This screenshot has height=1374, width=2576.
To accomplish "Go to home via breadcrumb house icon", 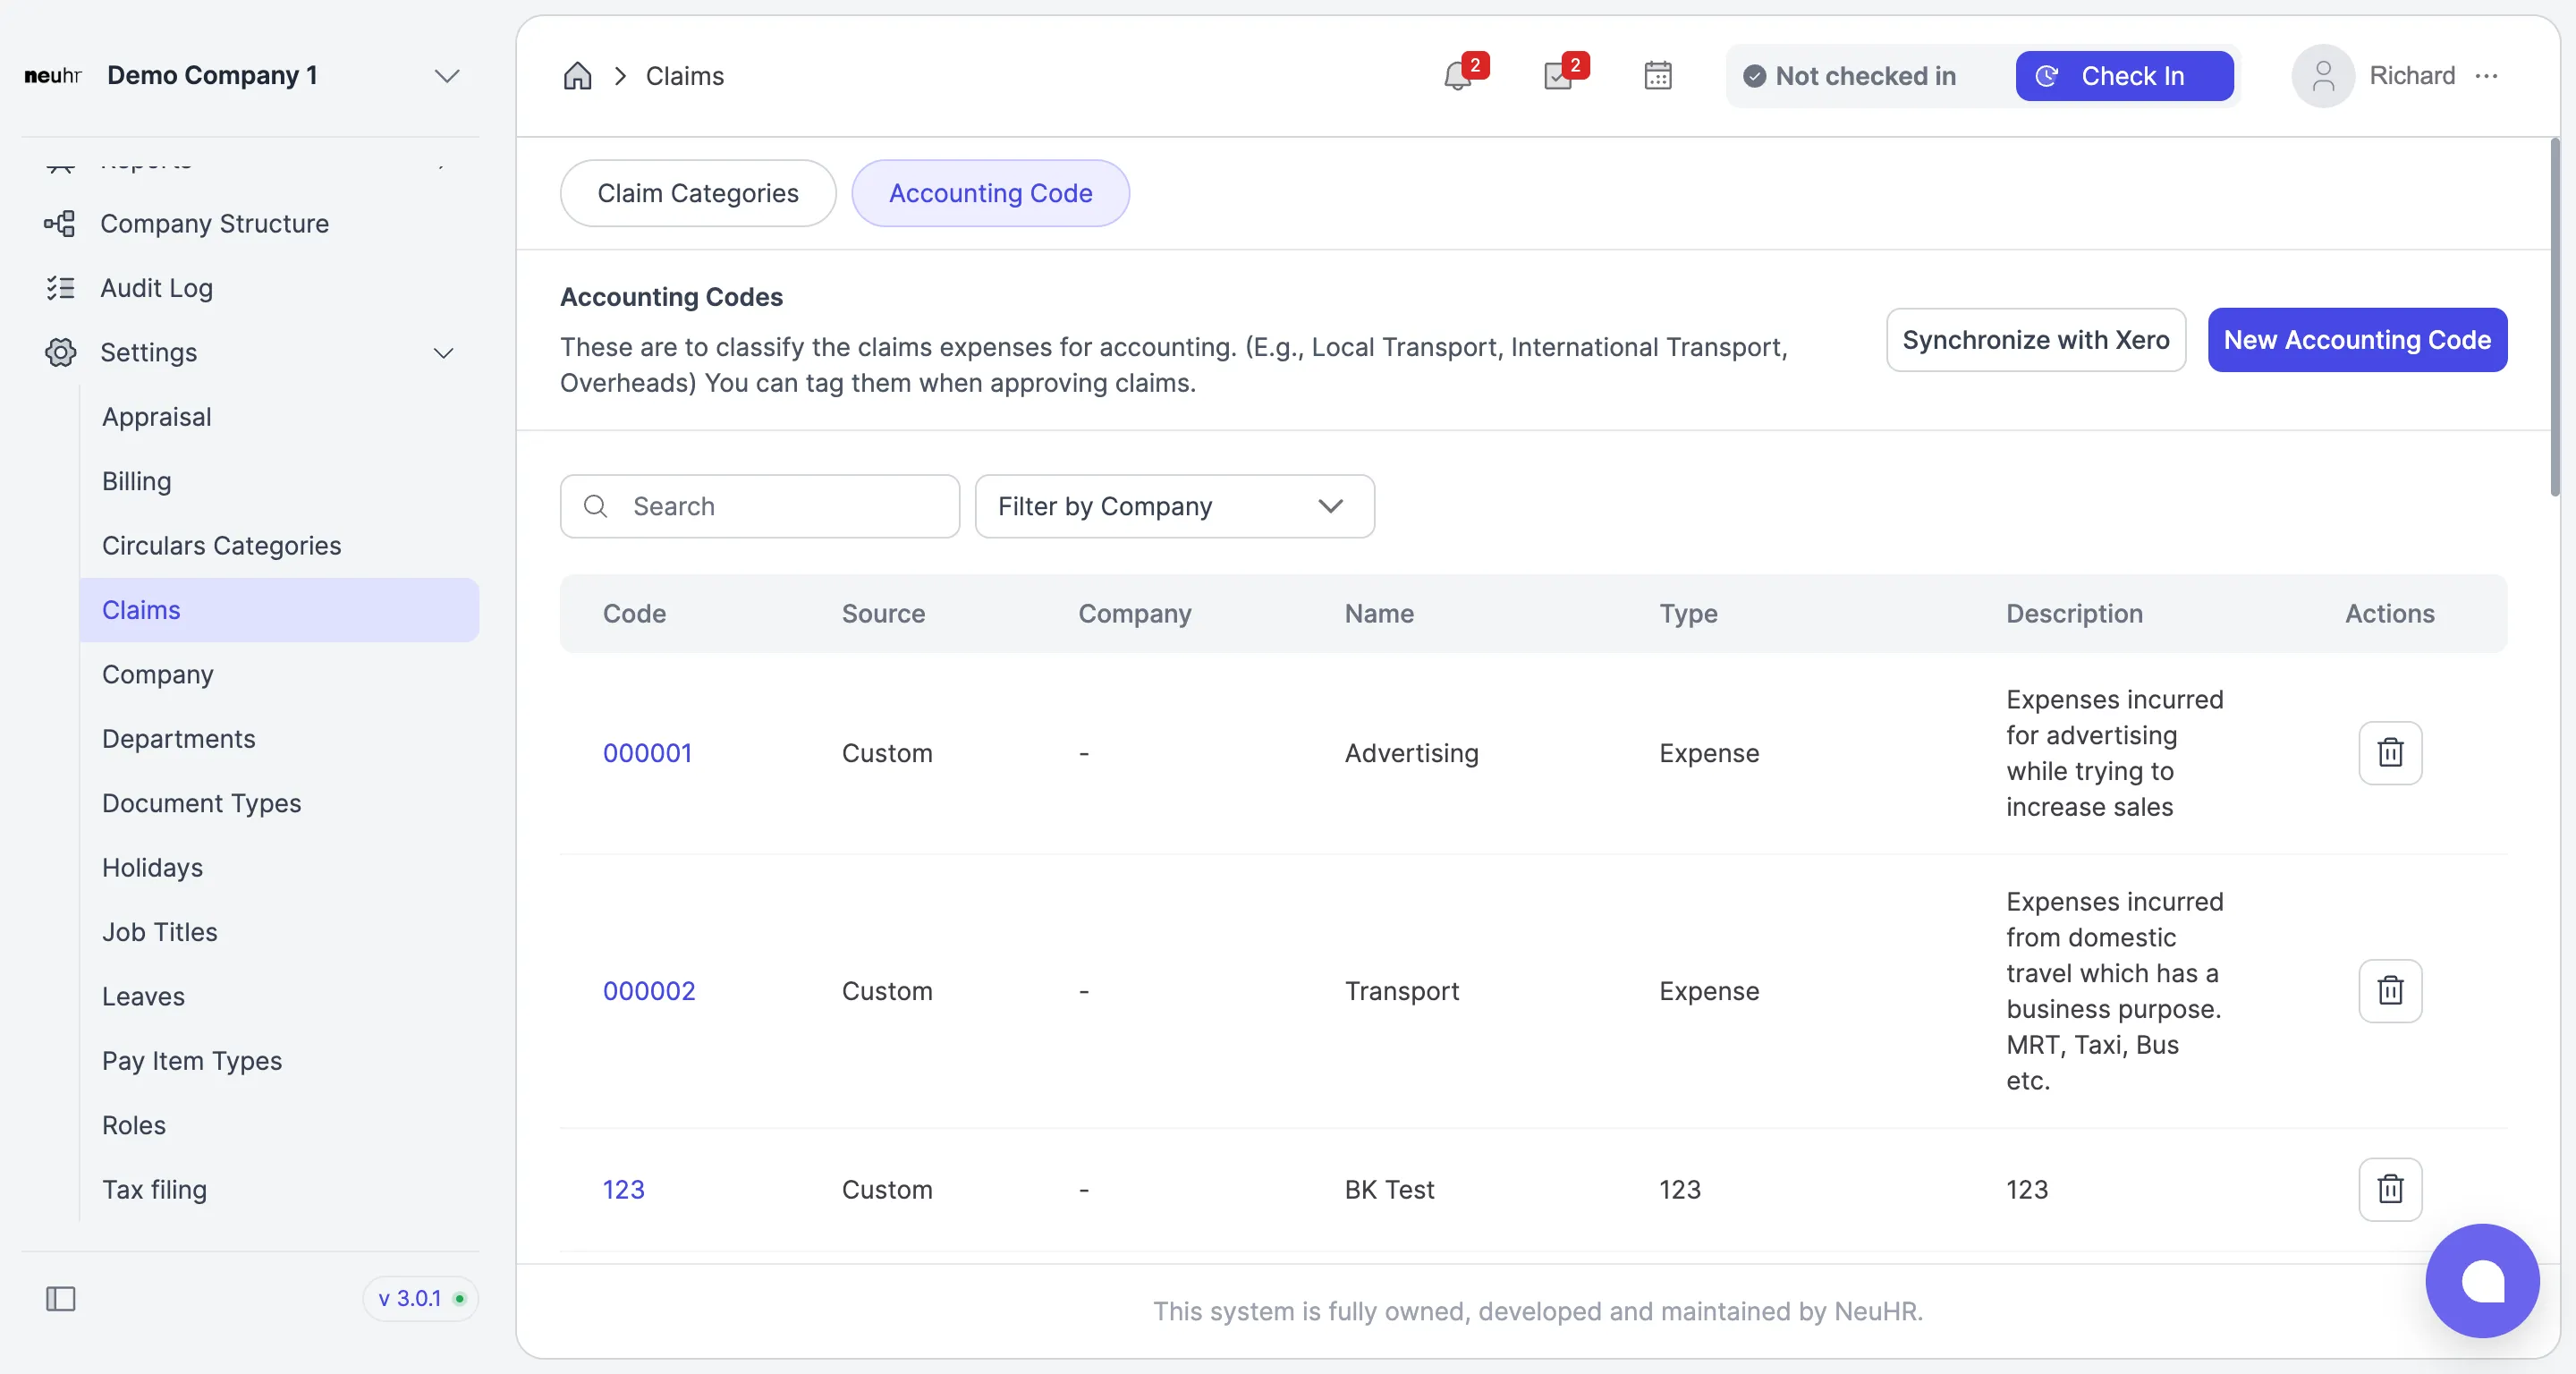I will coord(577,76).
